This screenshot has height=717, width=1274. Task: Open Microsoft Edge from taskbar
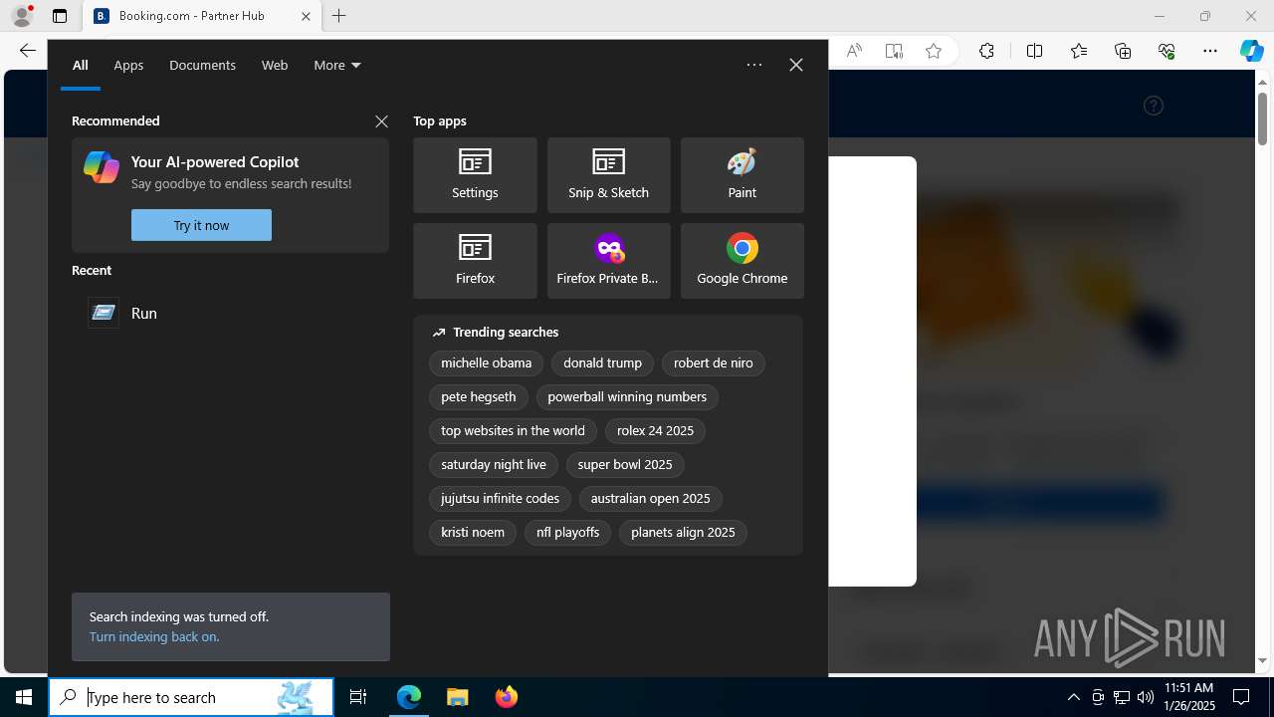(x=409, y=697)
